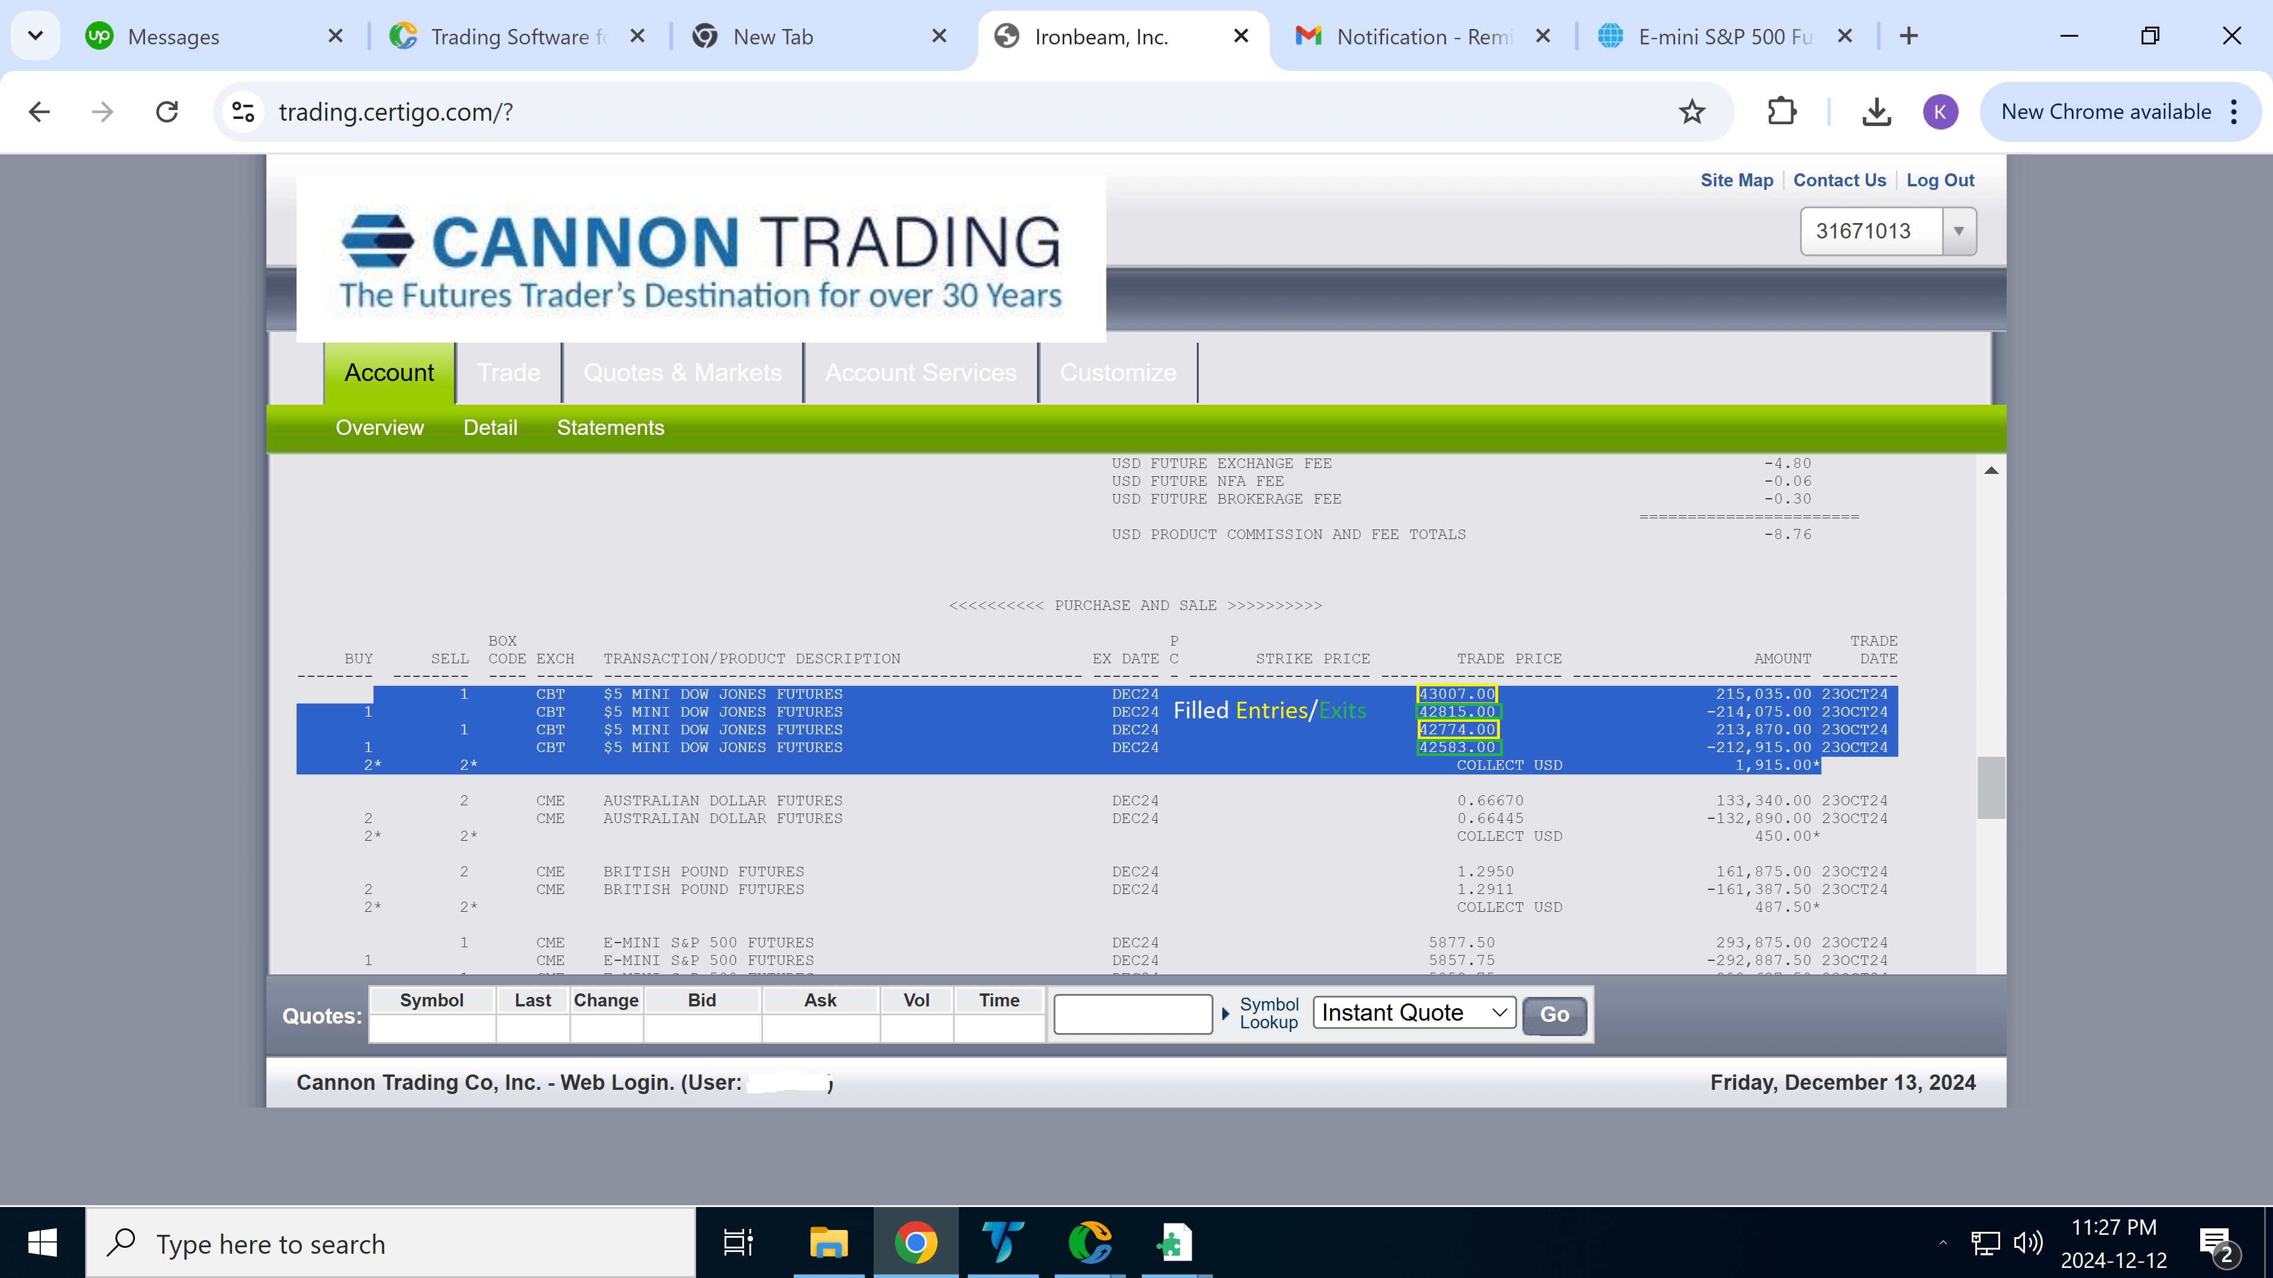2273x1278 pixels.
Task: Open the Account Services tab
Action: tap(920, 373)
